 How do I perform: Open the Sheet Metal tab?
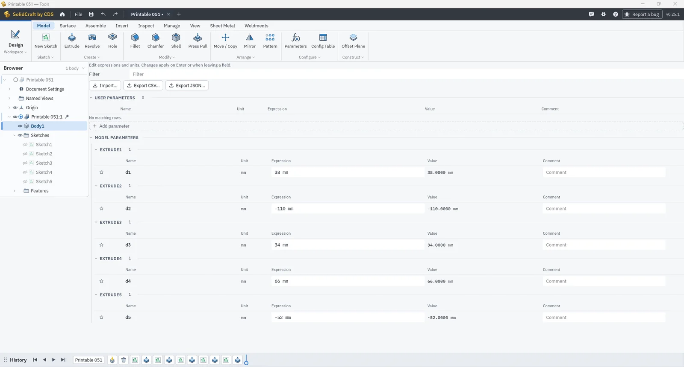tap(222, 26)
